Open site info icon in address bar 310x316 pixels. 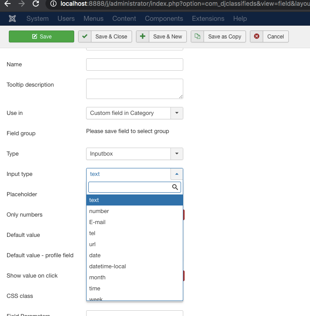[53, 4]
